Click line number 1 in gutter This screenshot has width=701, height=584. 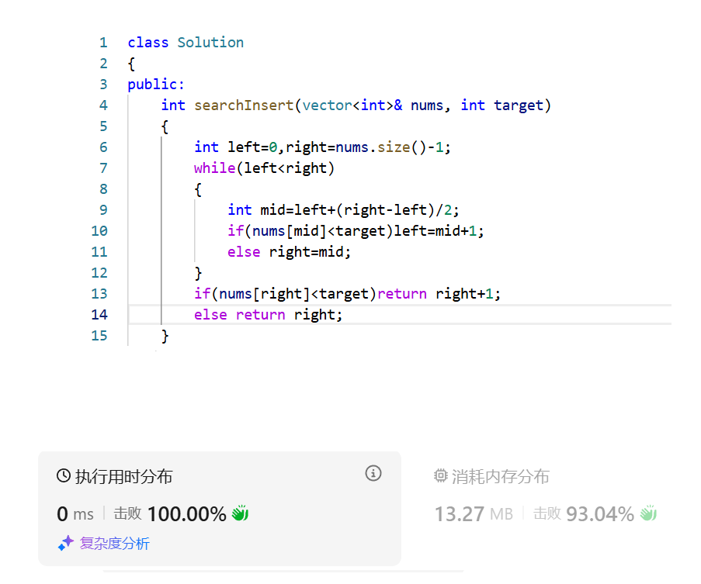pyautogui.click(x=103, y=43)
